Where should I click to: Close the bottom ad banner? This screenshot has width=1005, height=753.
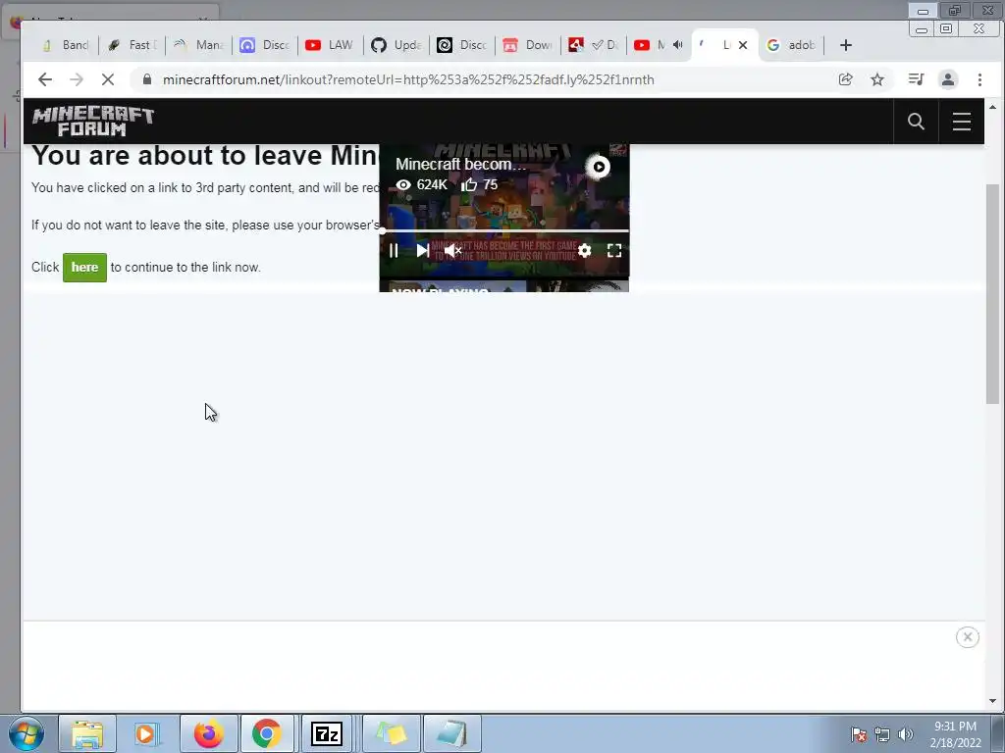pyautogui.click(x=967, y=636)
